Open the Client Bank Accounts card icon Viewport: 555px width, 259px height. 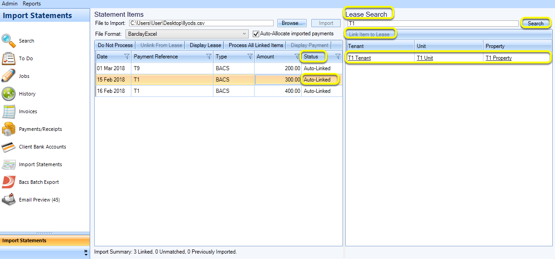pos(9,146)
